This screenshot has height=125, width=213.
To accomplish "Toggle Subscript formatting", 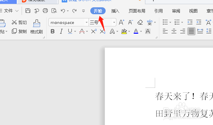I will 102,32.
